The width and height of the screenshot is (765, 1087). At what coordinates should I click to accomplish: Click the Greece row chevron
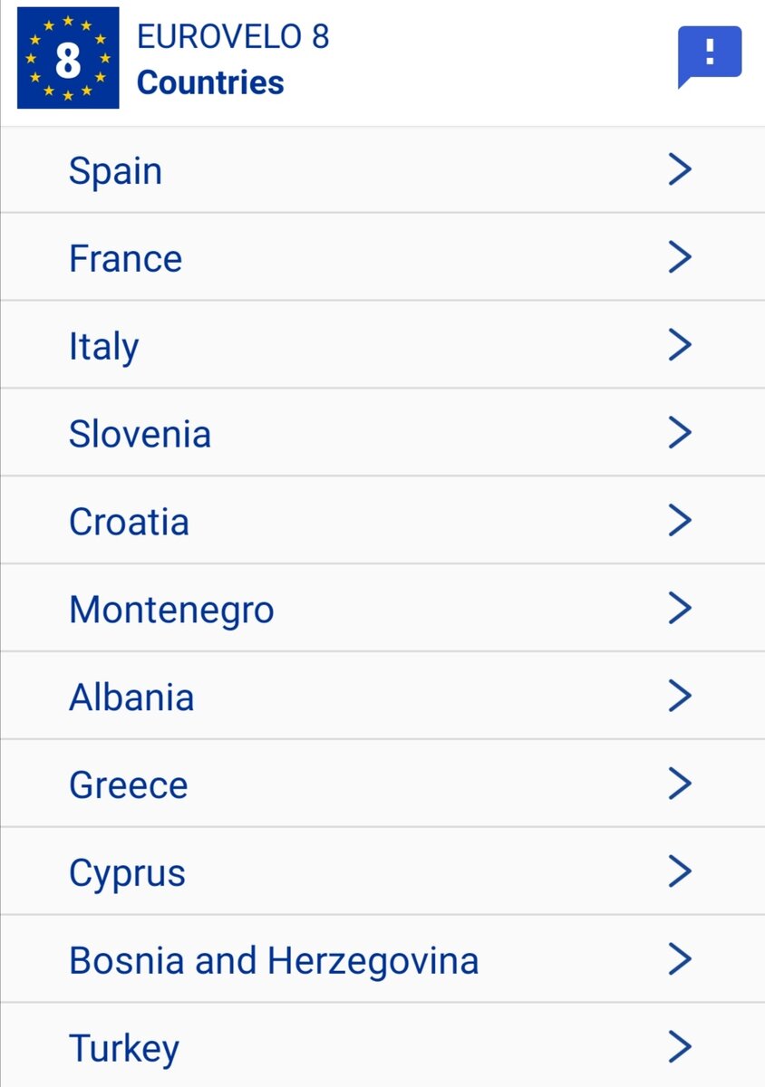[x=680, y=784]
